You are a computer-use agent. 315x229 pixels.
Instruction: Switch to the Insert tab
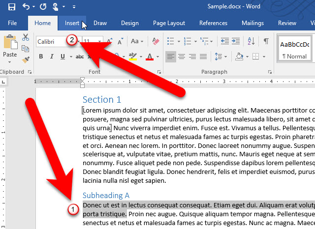72,23
